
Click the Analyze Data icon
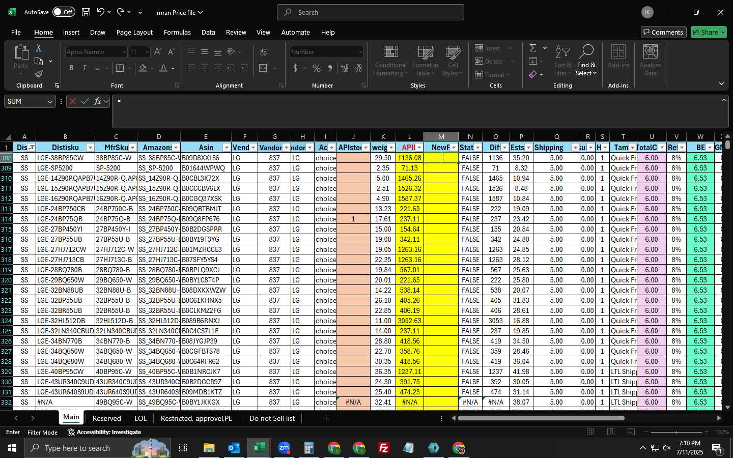(x=650, y=61)
